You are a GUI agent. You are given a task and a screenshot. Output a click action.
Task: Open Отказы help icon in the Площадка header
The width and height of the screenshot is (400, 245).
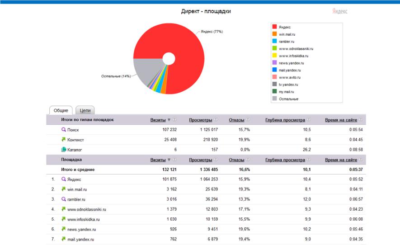pyautogui.click(x=248, y=160)
